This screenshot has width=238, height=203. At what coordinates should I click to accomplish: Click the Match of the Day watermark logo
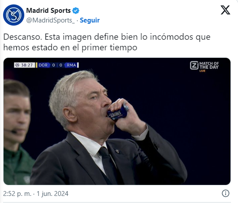click(x=204, y=65)
